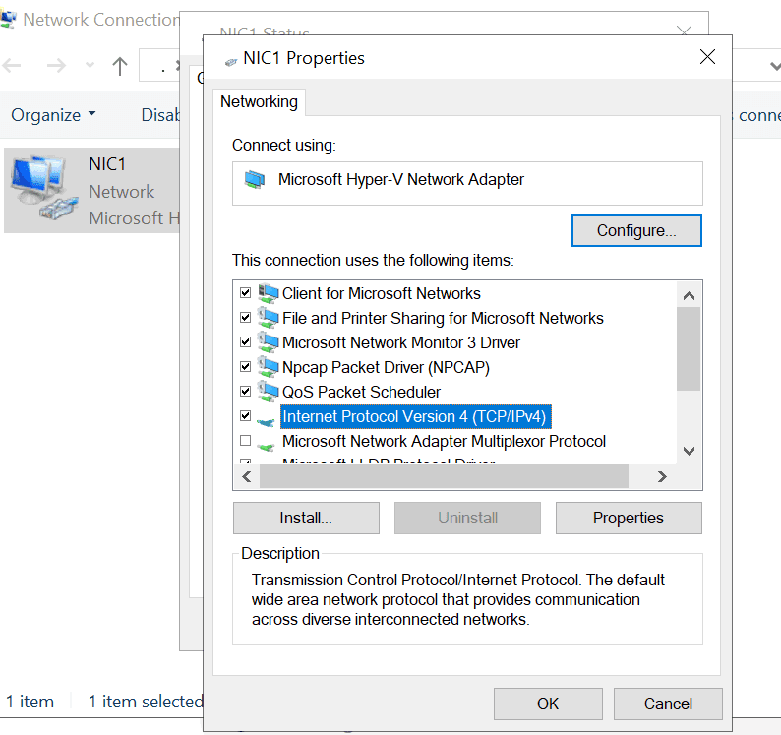Select Internet Protocol Version 4 (TCP/IPv4) item
The width and height of the screenshot is (781, 735).
click(415, 416)
